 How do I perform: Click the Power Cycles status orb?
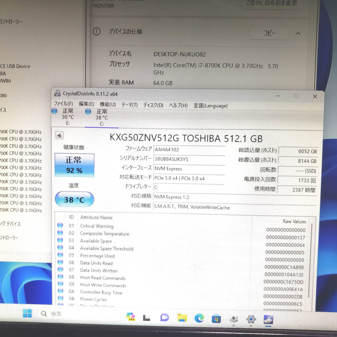[x=61, y=298]
